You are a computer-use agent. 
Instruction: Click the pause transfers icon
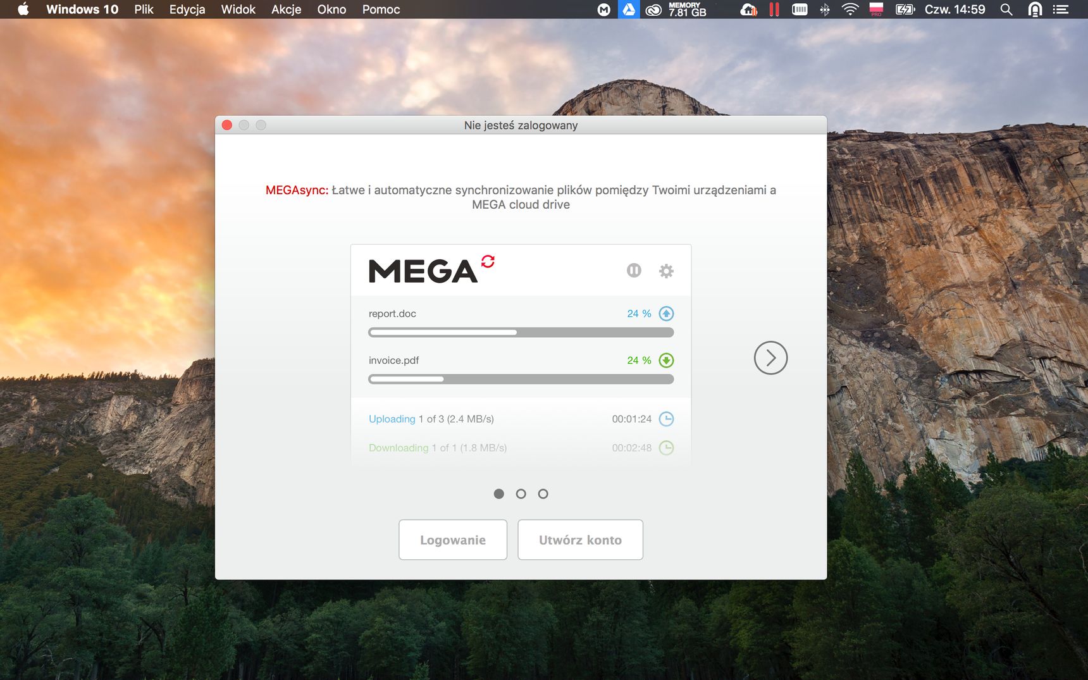pos(634,271)
